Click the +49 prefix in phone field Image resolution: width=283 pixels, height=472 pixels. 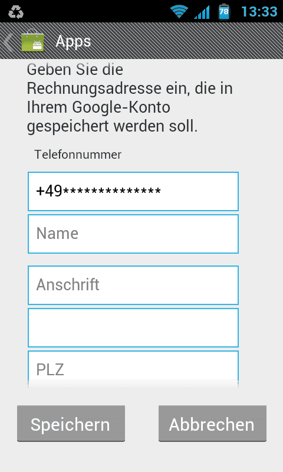[x=49, y=191]
